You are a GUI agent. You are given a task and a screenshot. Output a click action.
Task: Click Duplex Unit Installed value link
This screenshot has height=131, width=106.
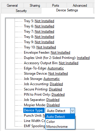point(83,58)
